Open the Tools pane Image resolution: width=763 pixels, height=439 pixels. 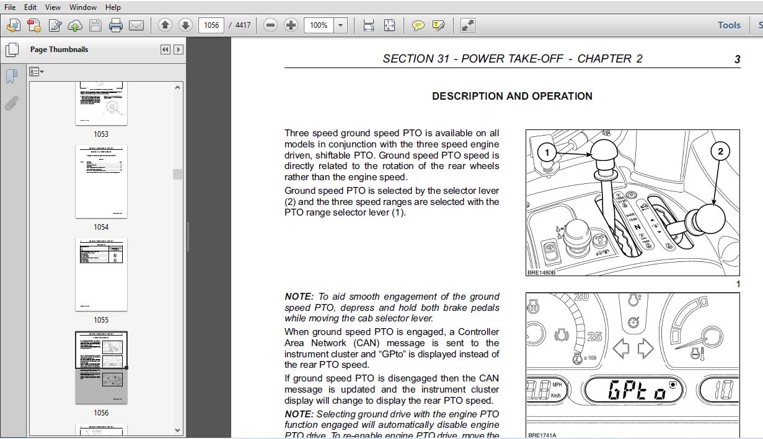coord(729,25)
